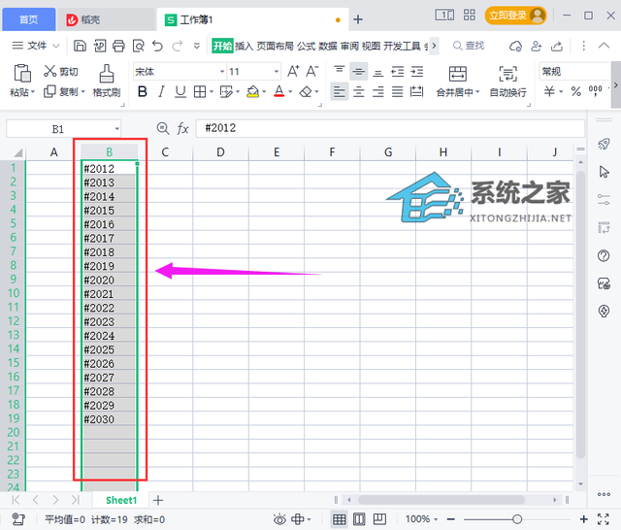Open Print Preview icon
621x530 pixels.
pyautogui.click(x=138, y=46)
